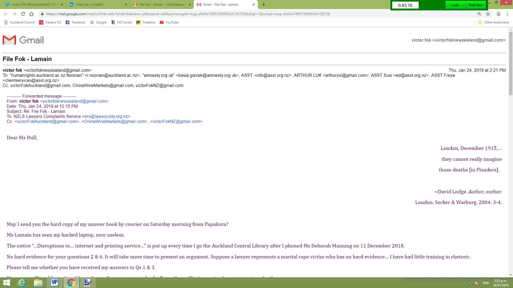Viewport: 513px width, 288px height.
Task: Switch to the Twitter victor FOK tab
Action: click(x=32, y=5)
